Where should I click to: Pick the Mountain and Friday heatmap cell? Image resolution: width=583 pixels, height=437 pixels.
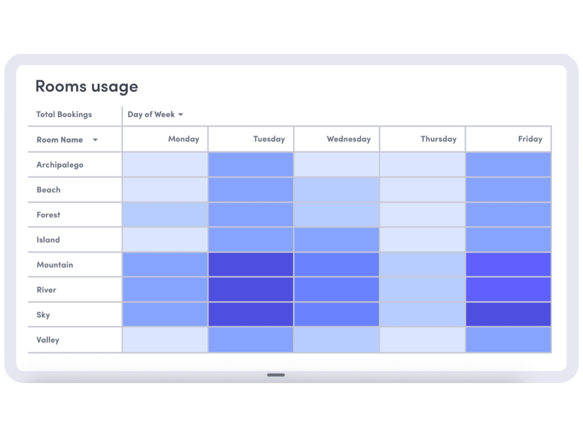[x=508, y=265]
